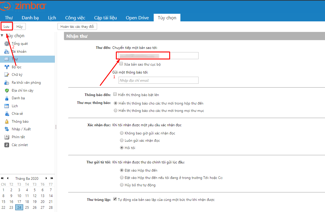Viewport: 325px width, 212px height.
Task: Open the Thư tab
Action: (x=9, y=18)
